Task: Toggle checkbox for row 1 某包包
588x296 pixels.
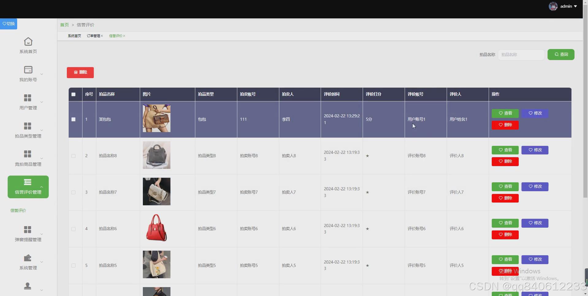Action: pyautogui.click(x=73, y=120)
